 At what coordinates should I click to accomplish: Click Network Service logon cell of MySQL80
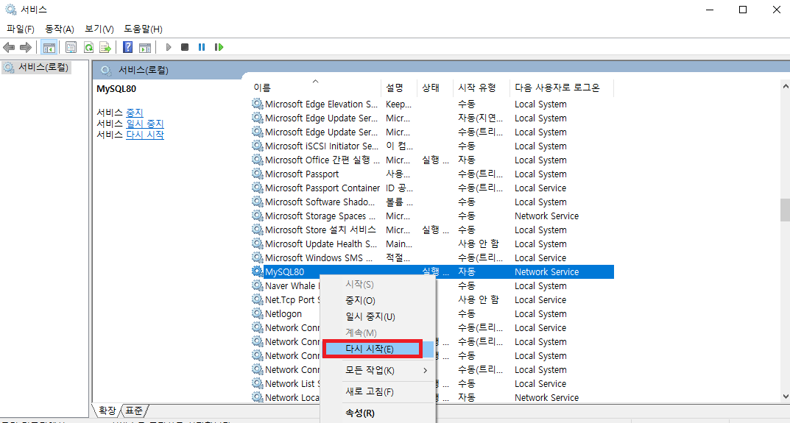[x=546, y=272]
